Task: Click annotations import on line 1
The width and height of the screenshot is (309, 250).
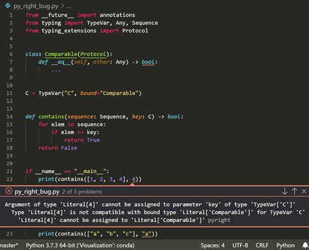Action: 117,15
